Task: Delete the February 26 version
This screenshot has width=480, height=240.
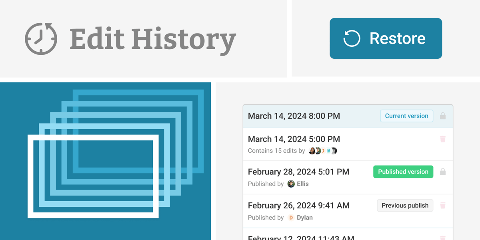Action: (x=442, y=205)
